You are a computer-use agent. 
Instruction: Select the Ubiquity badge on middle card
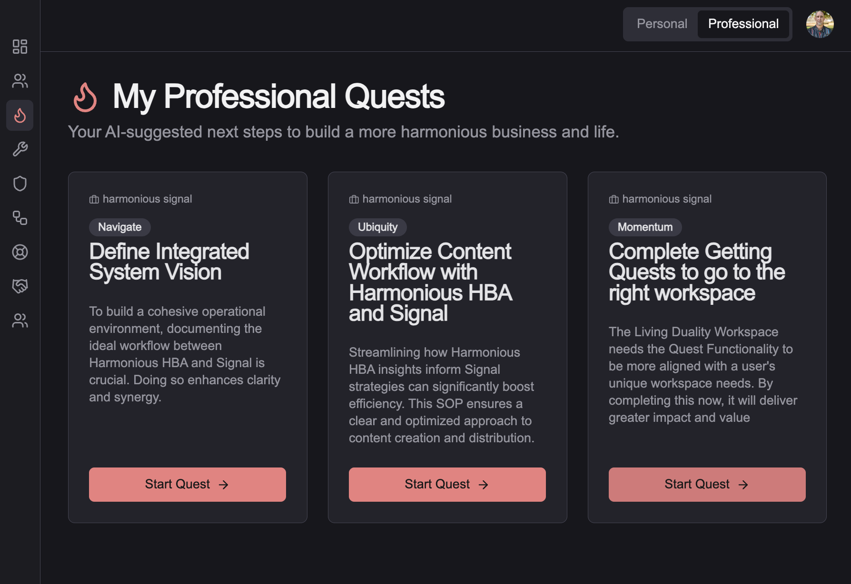[x=377, y=227]
